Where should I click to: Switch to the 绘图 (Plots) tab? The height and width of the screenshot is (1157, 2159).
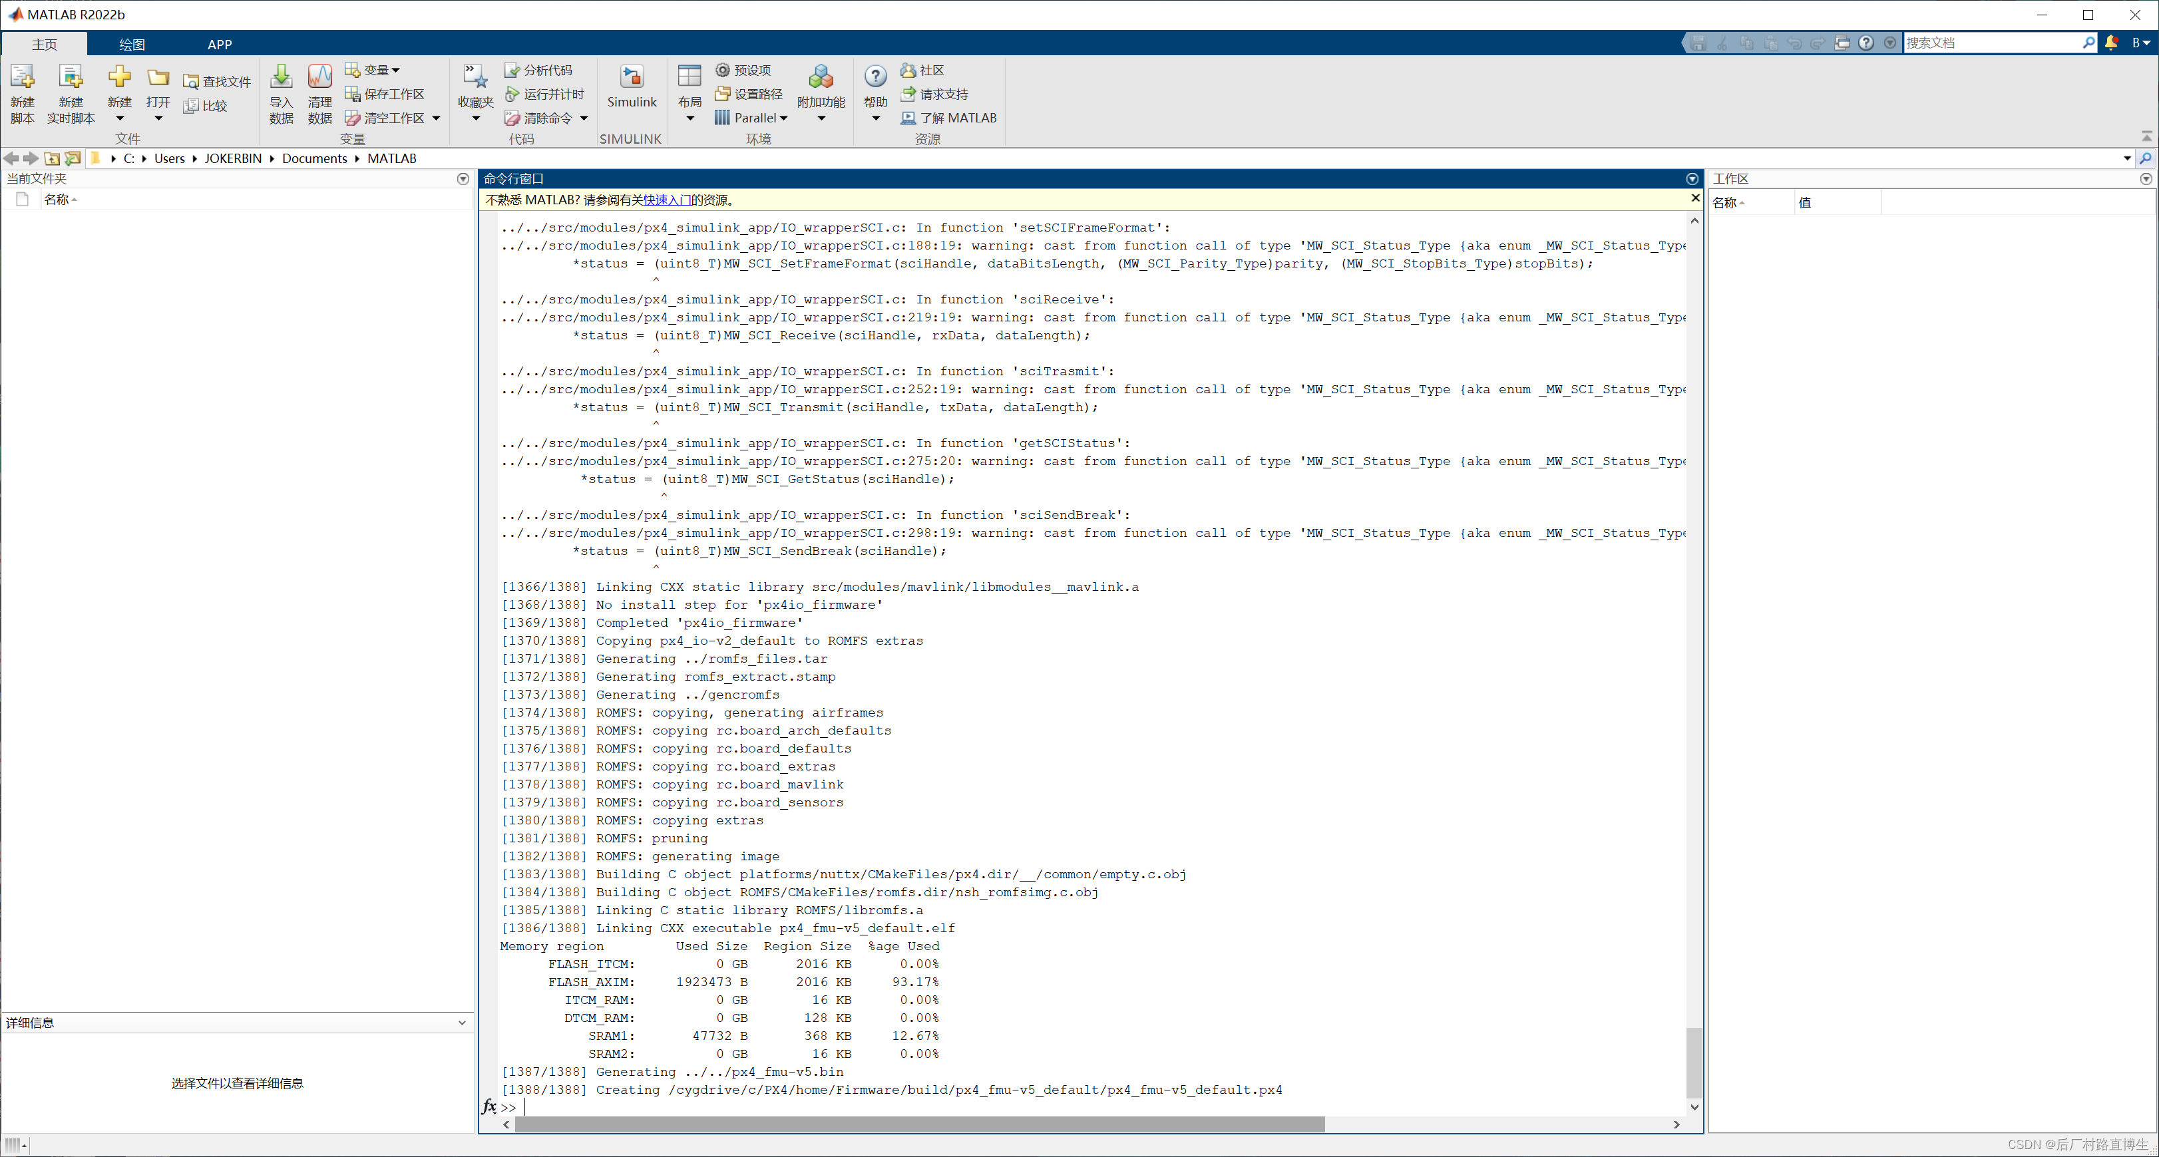tap(132, 43)
